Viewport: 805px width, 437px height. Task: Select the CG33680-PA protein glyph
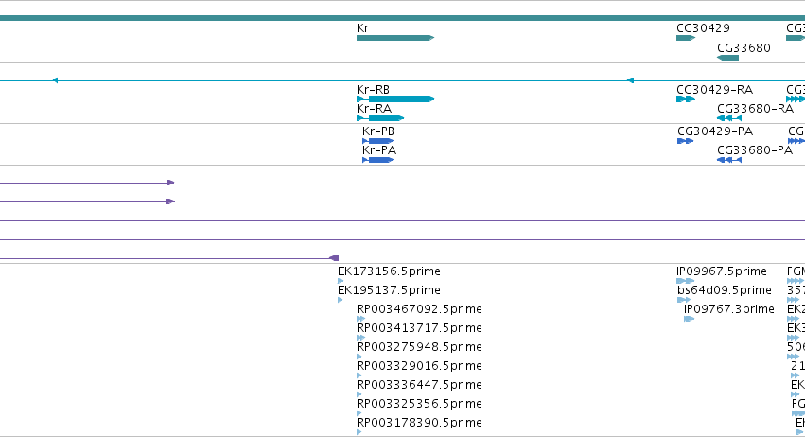pos(729,160)
